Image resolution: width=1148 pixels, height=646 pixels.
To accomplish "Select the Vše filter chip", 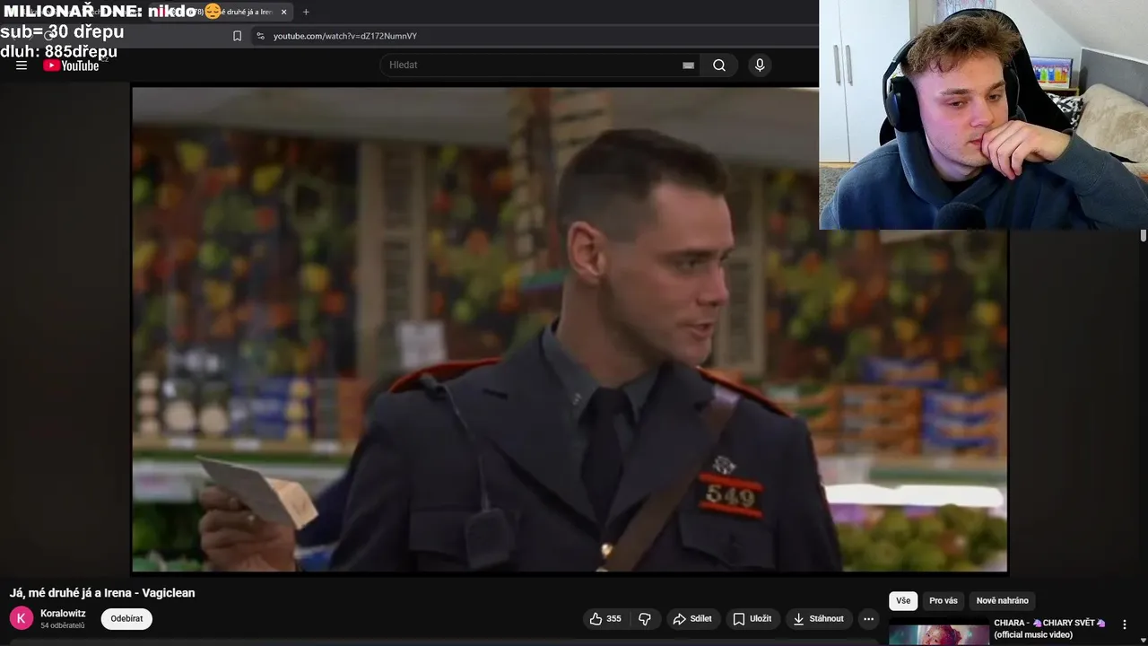I will pos(903,600).
